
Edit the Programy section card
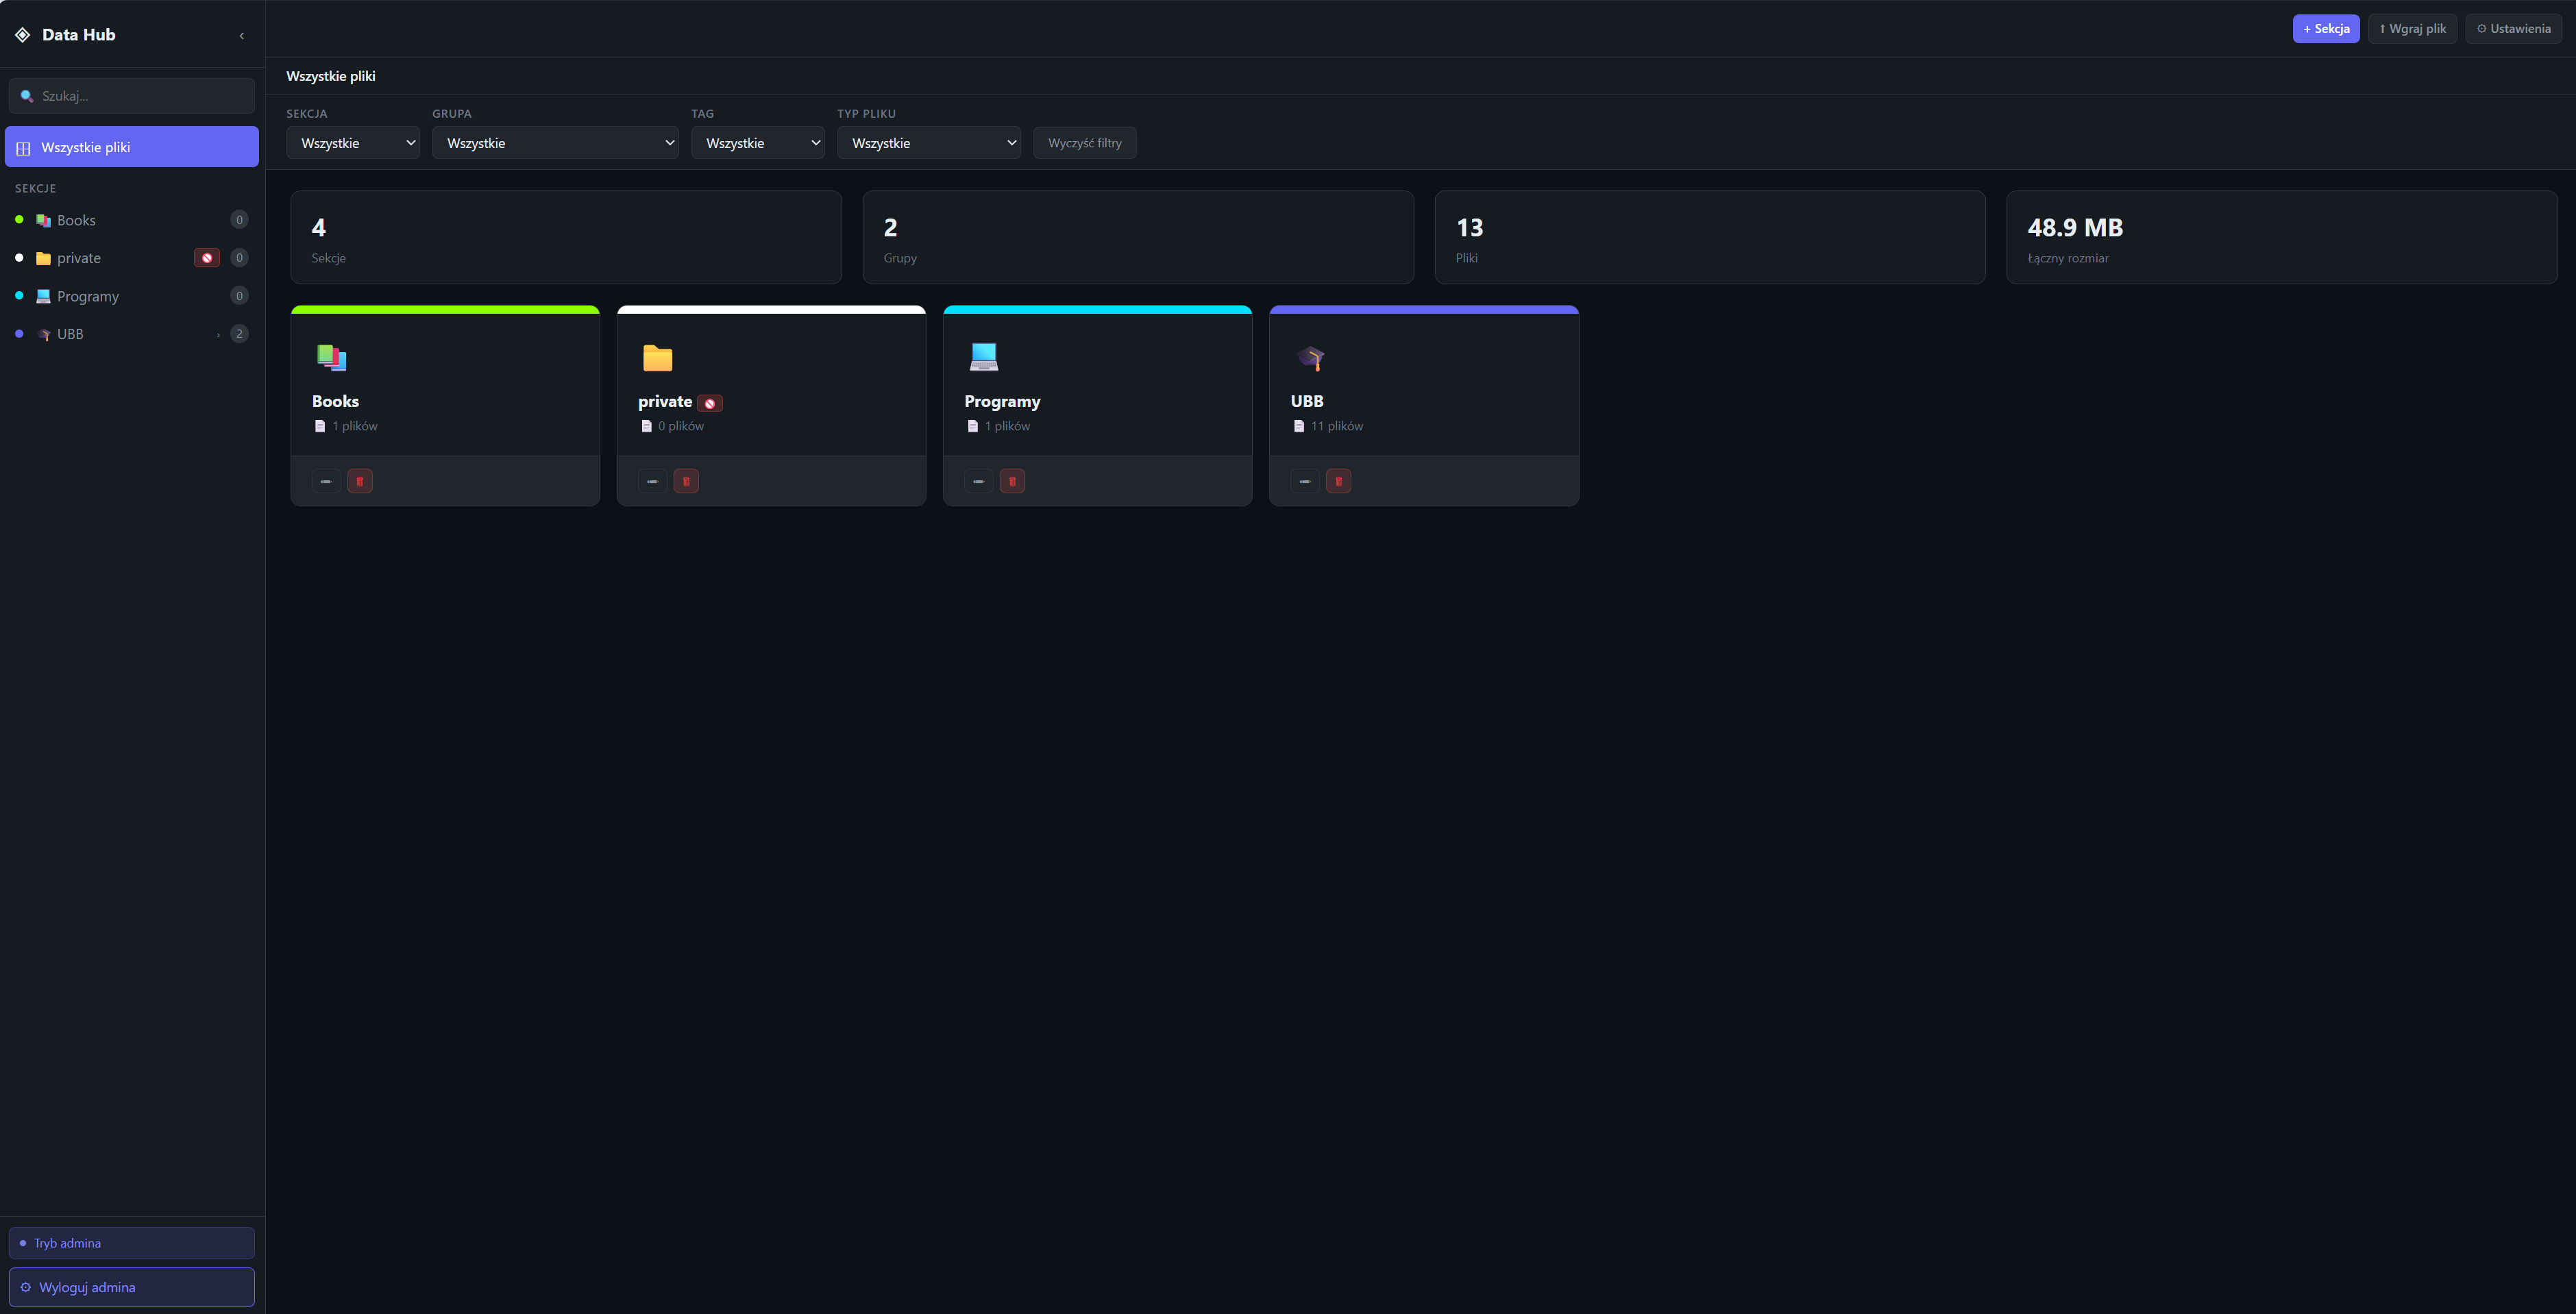click(979, 481)
